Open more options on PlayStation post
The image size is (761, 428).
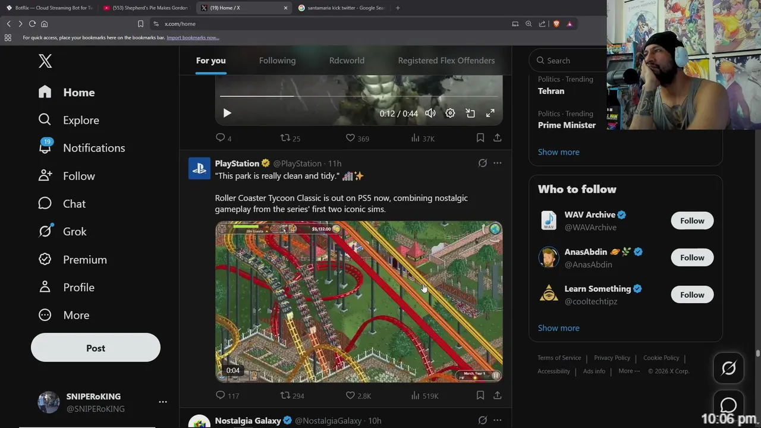pos(498,163)
